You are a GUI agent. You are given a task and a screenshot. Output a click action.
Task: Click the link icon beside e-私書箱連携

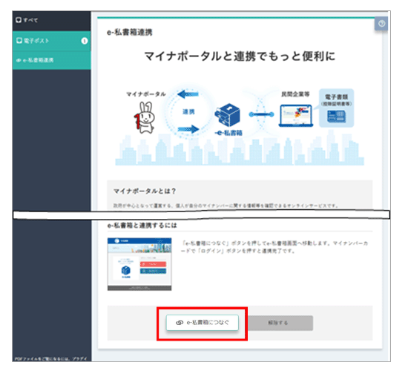coord(19,60)
